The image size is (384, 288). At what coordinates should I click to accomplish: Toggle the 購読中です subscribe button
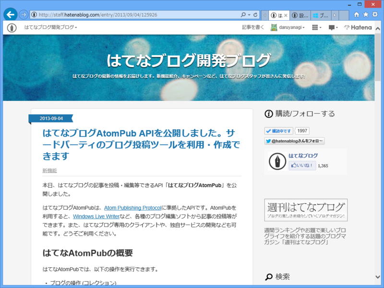279,131
